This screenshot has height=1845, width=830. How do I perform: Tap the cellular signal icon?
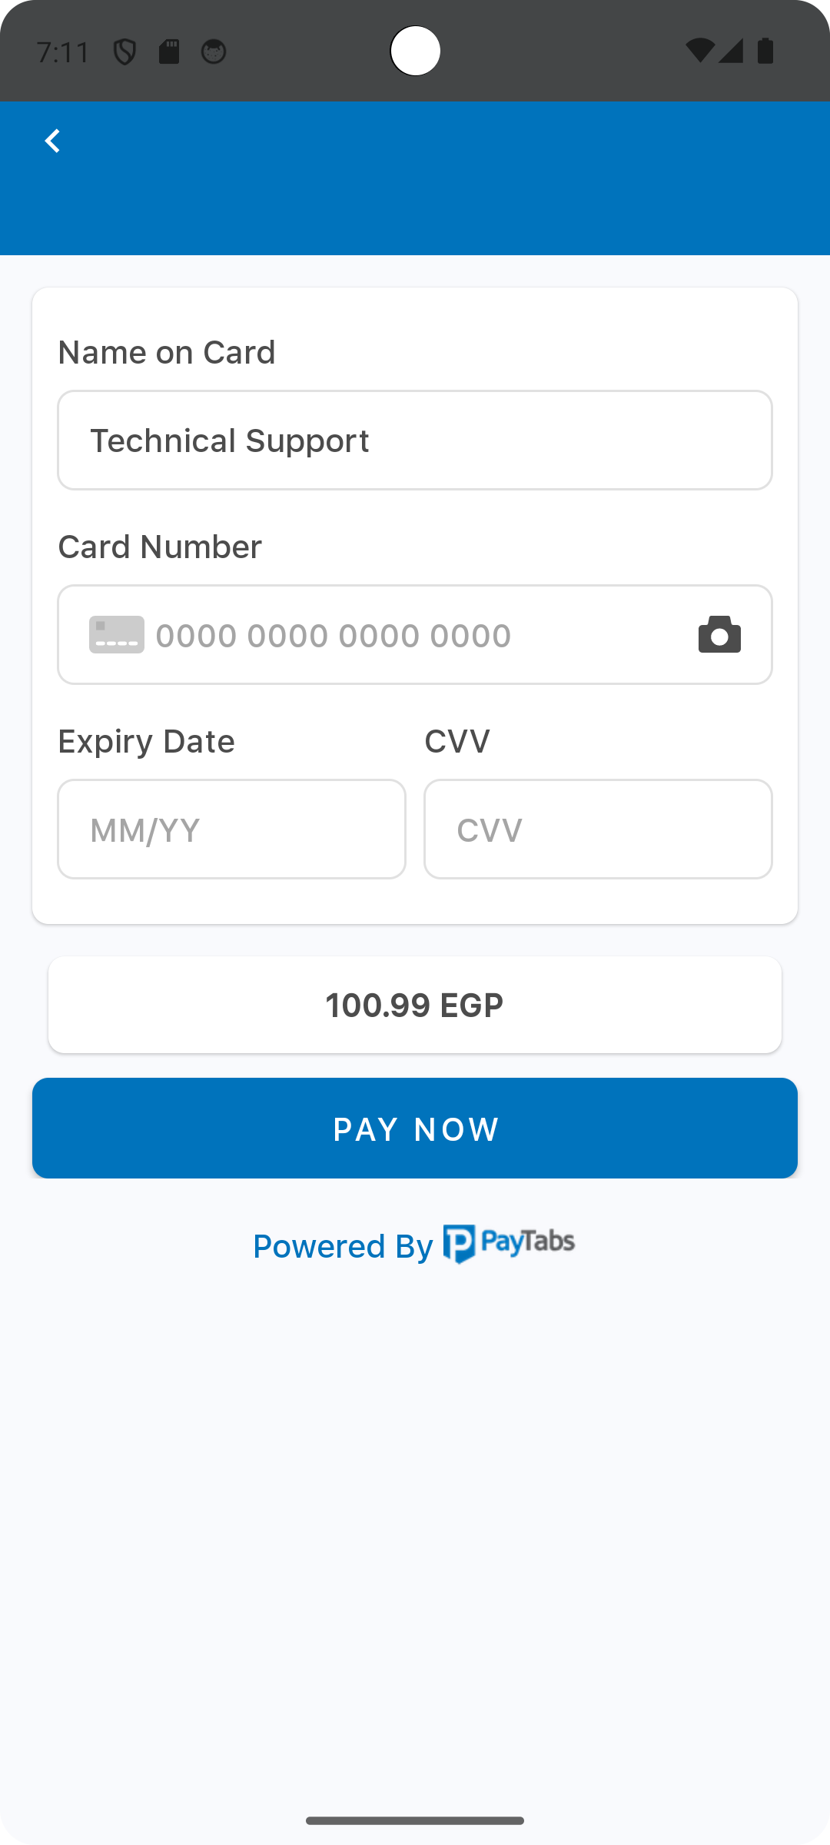[732, 51]
